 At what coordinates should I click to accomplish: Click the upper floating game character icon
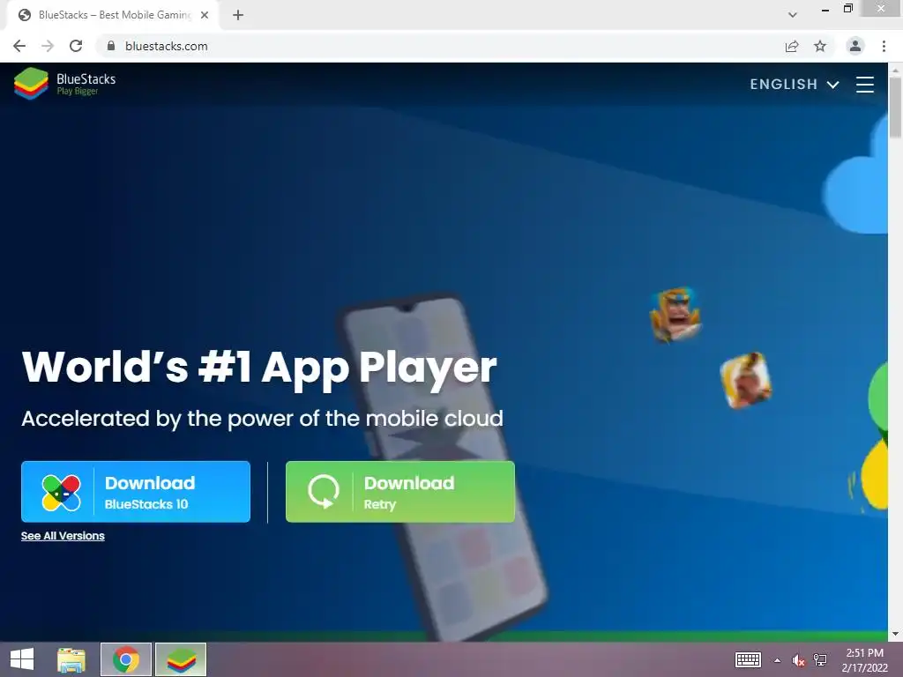[675, 315]
